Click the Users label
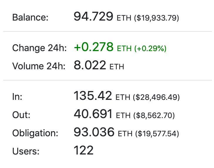The width and height of the screenshot is (214, 168). (x=26, y=151)
